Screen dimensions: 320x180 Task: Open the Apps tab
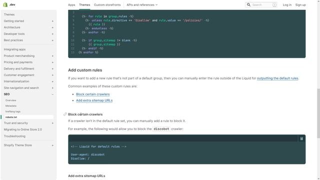coord(71,5)
